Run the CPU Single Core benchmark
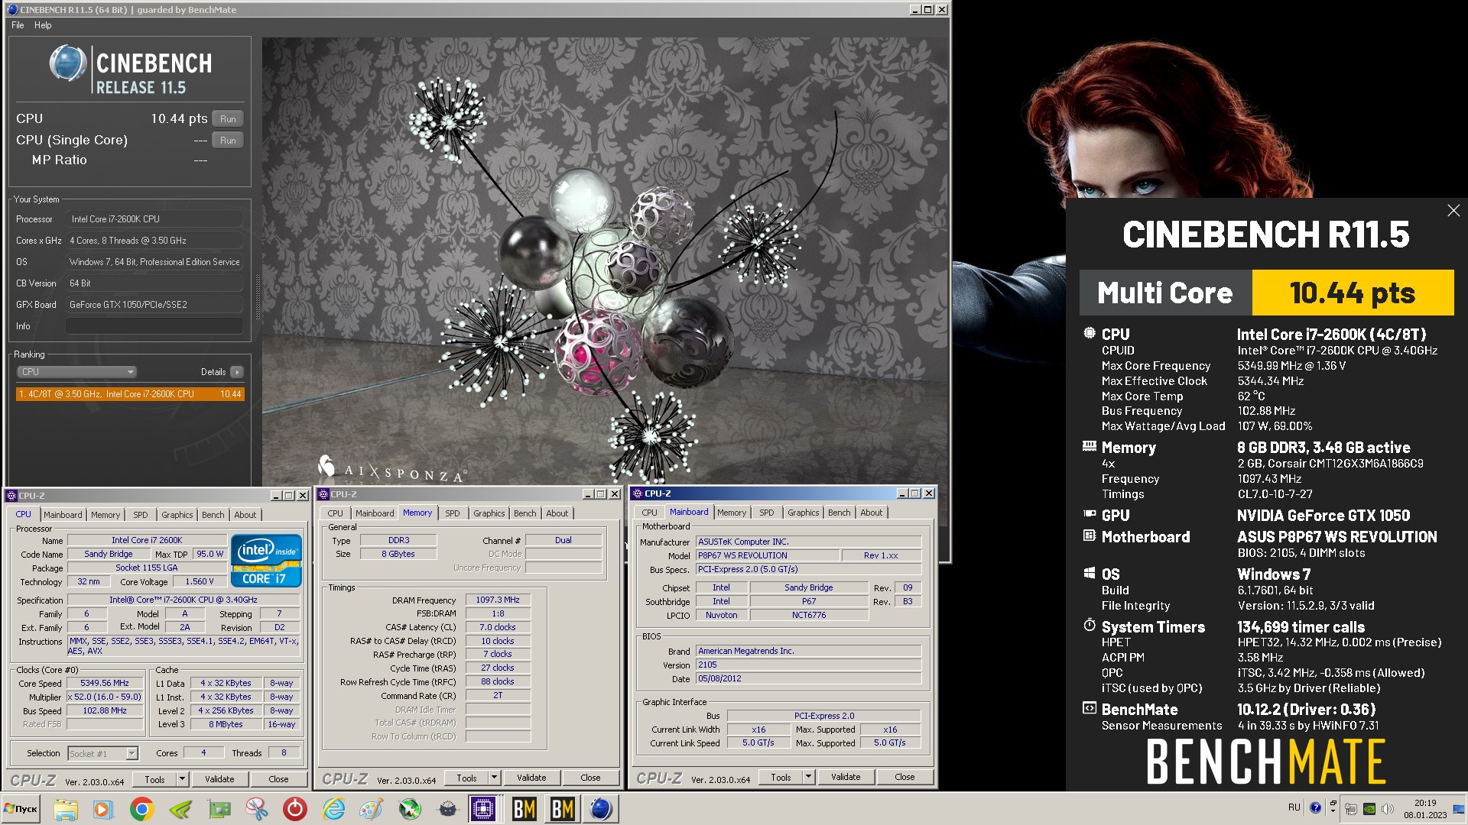Image resolution: width=1468 pixels, height=825 pixels. click(x=228, y=141)
